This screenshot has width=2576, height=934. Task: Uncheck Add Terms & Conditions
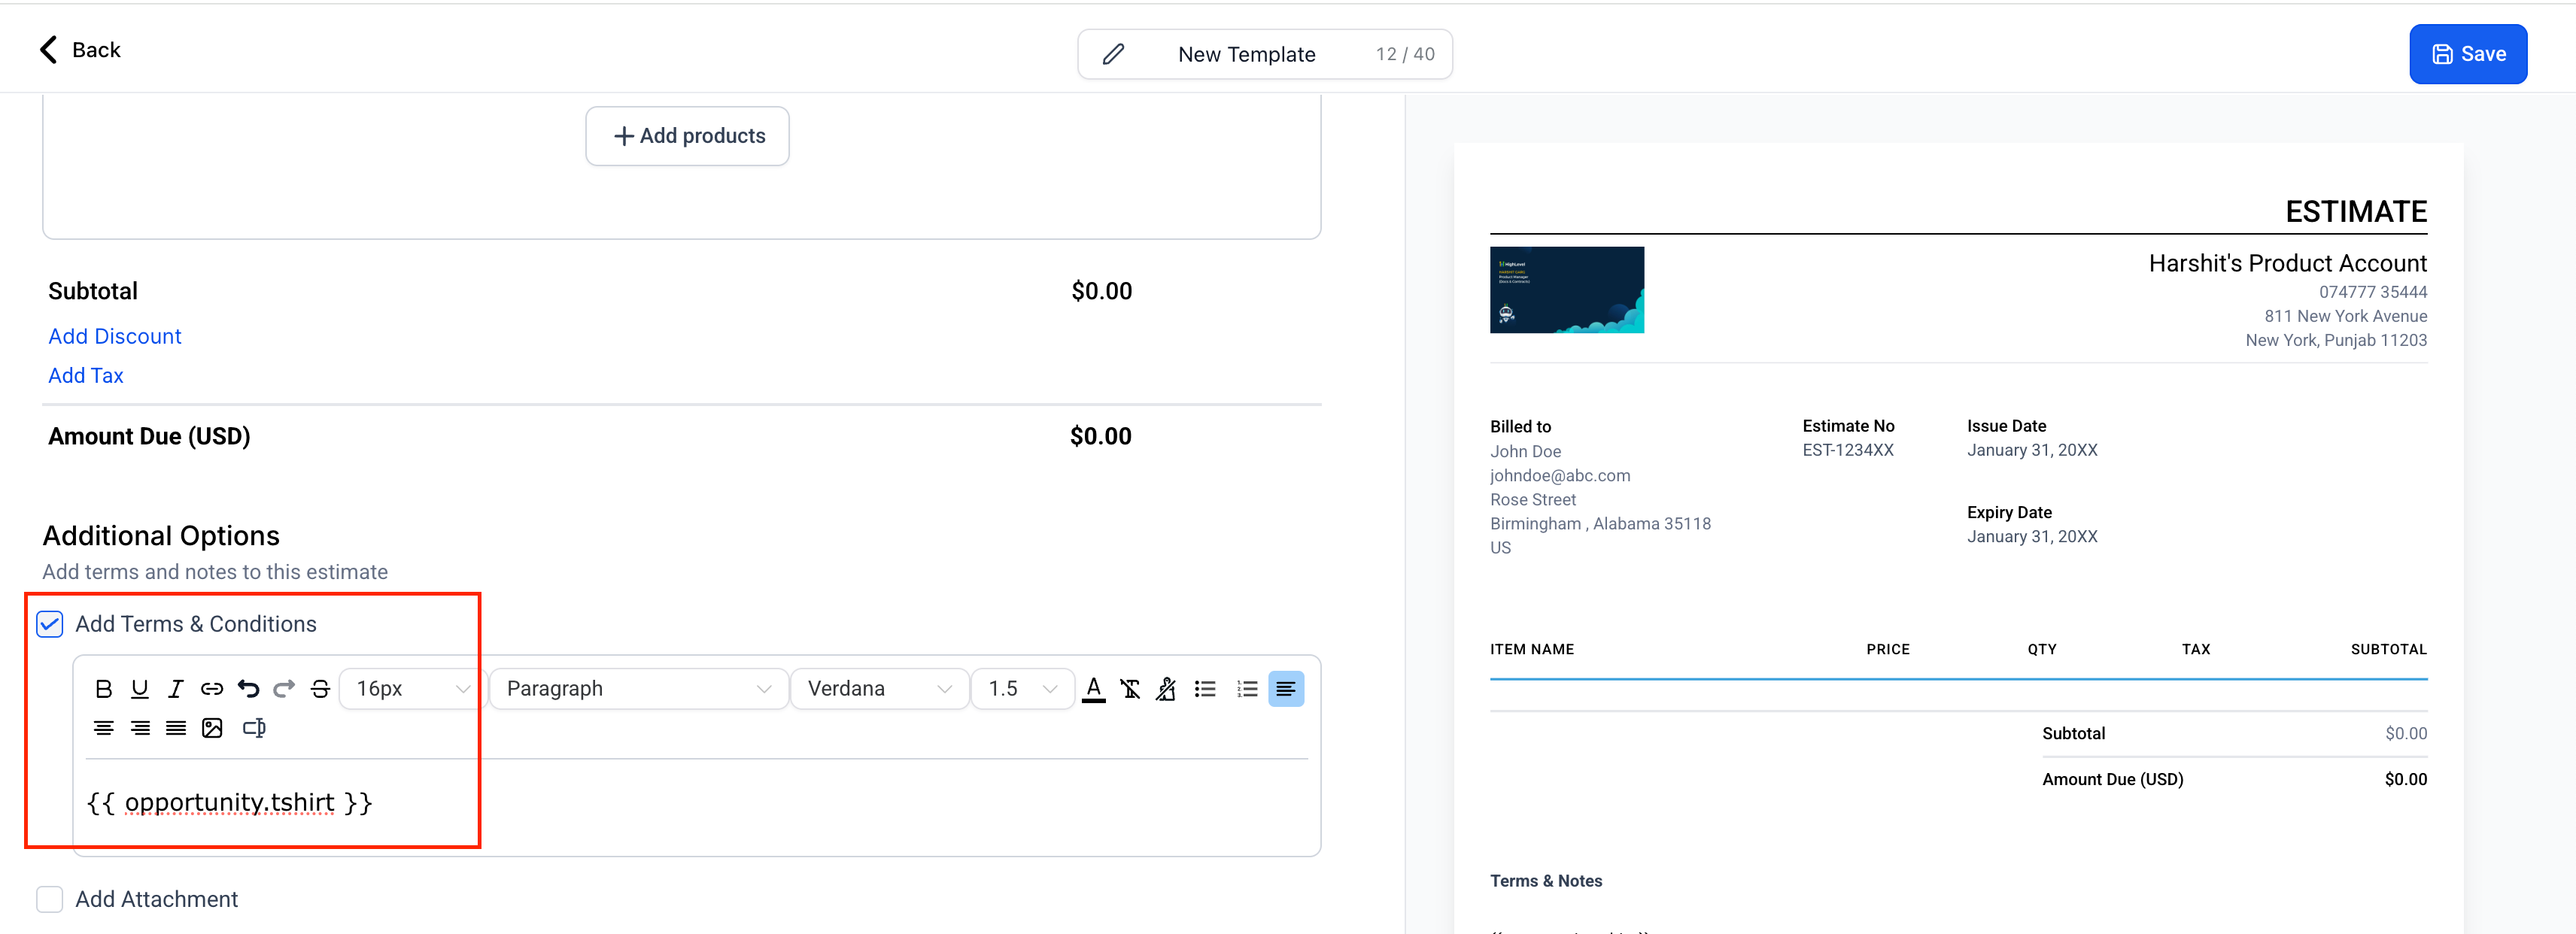click(x=50, y=624)
